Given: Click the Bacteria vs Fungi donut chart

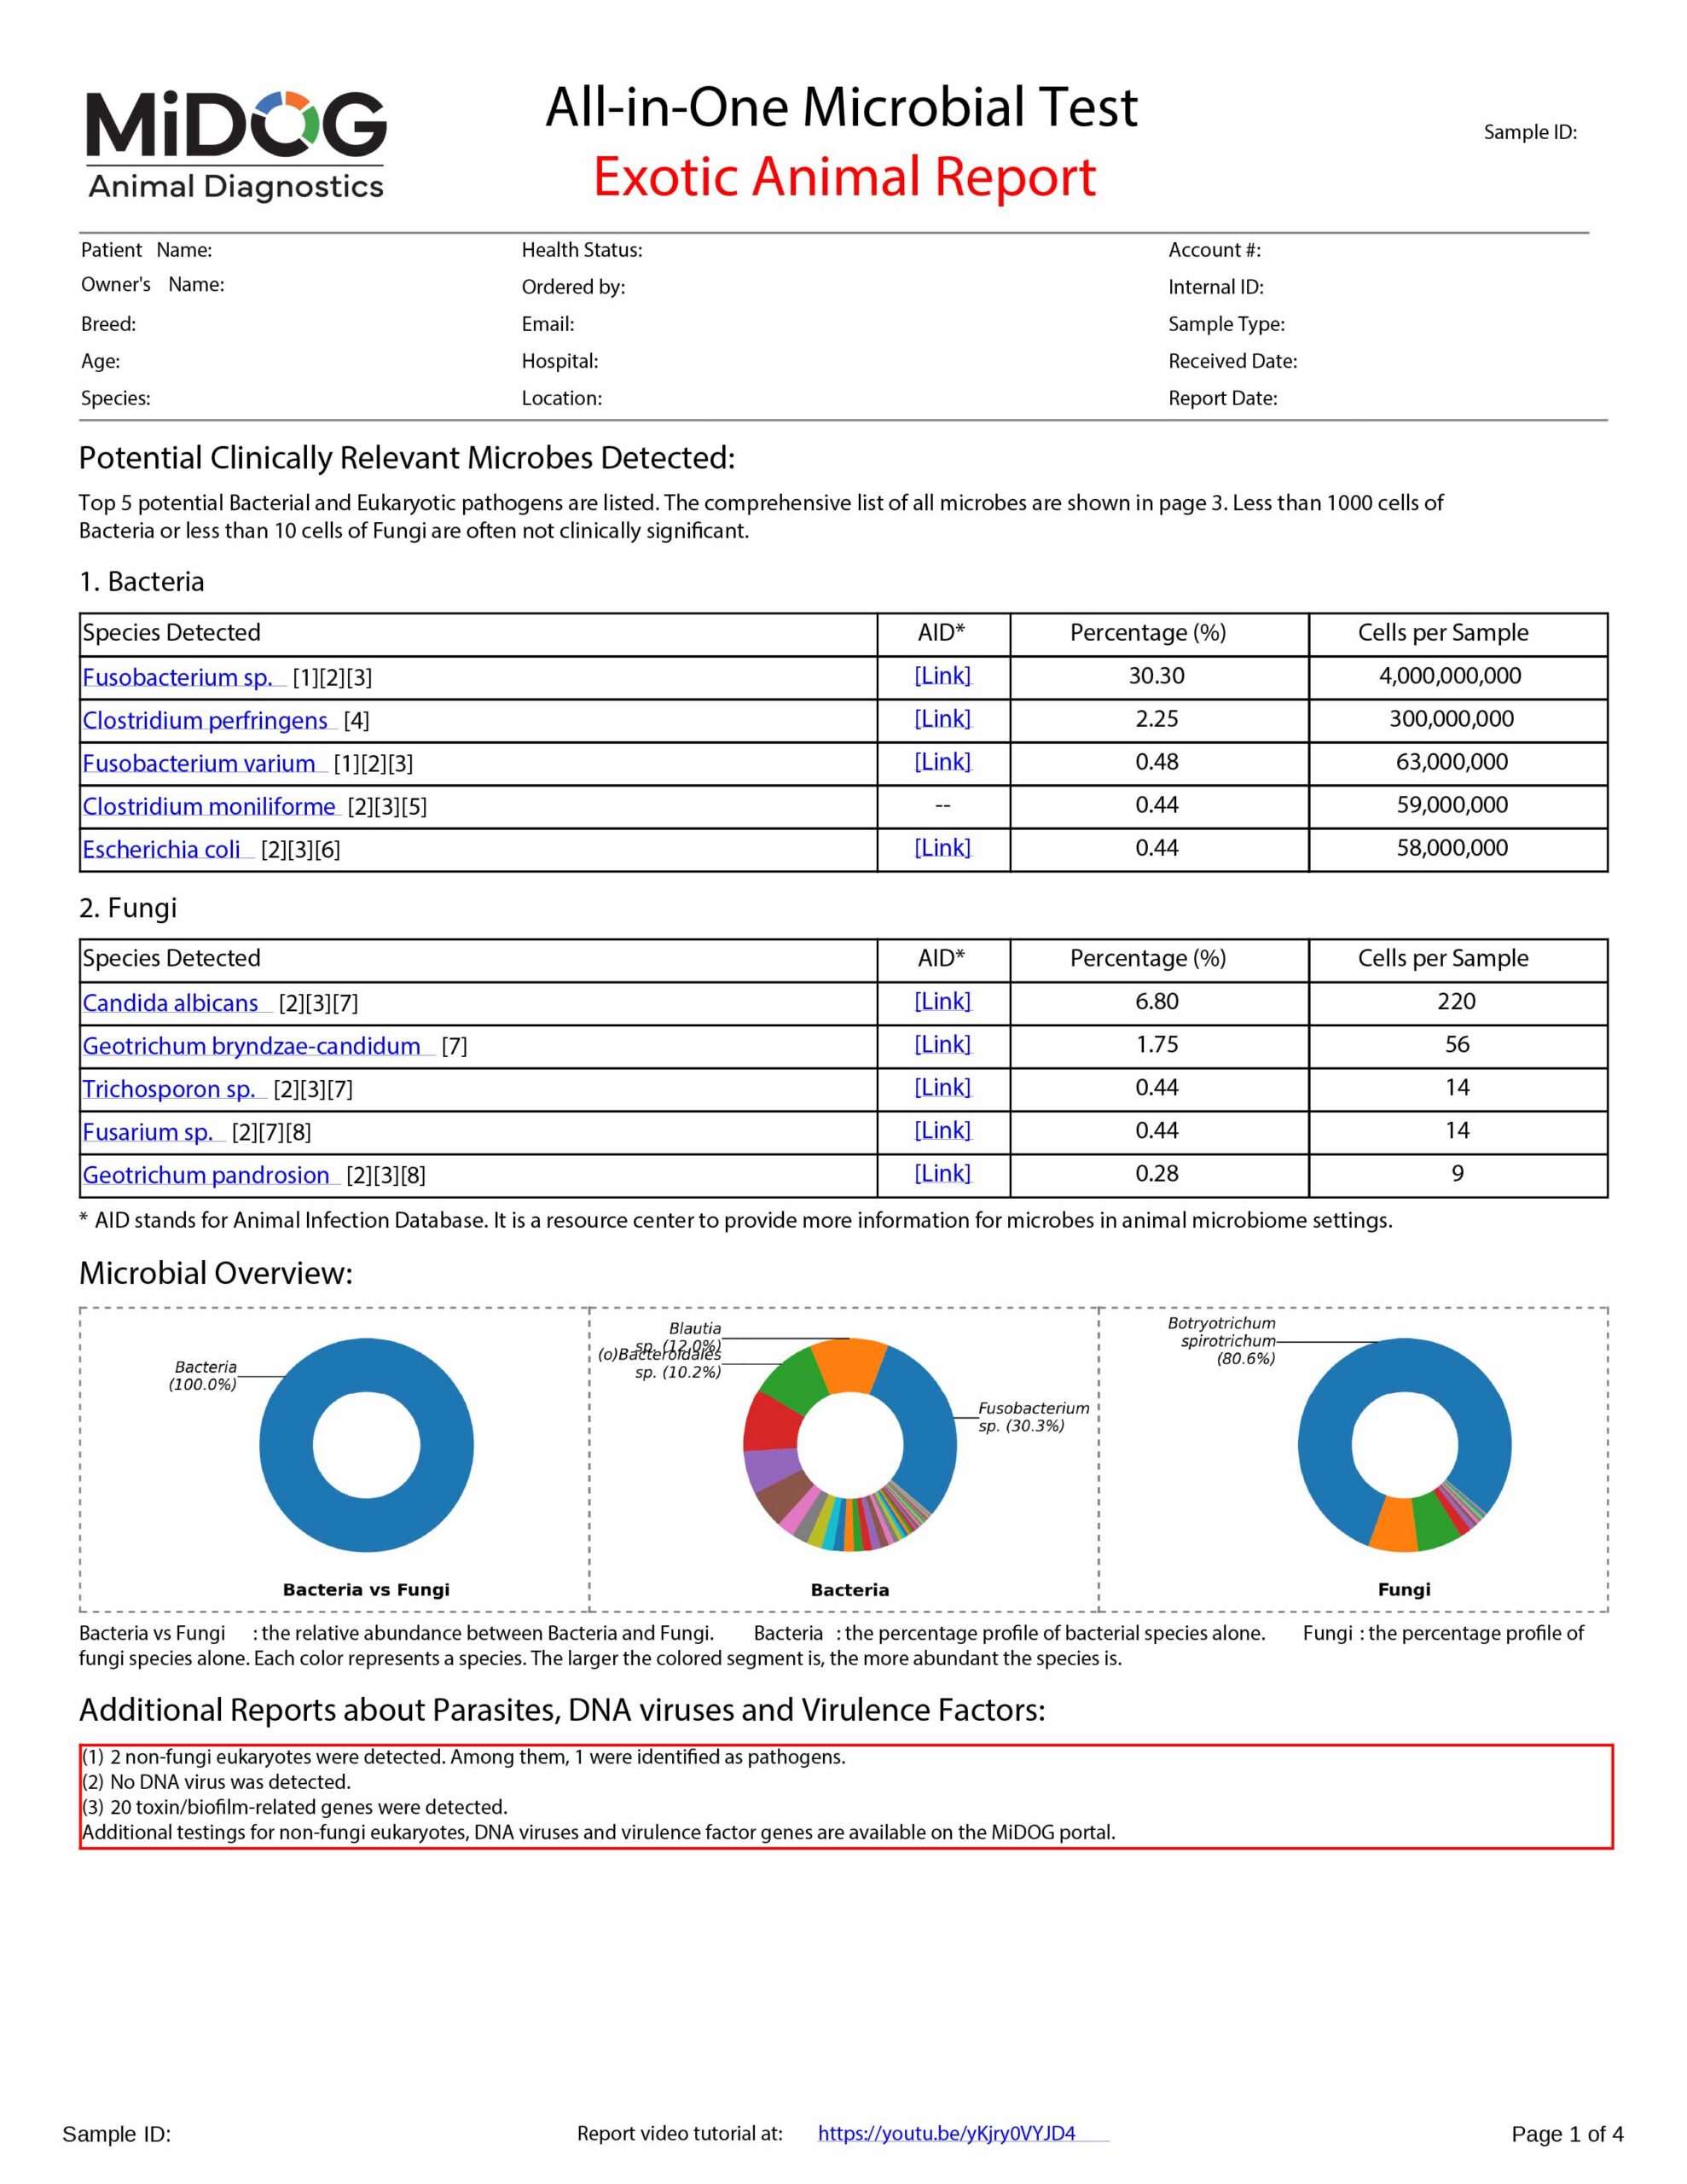Looking at the screenshot, I should point(367,1445).
